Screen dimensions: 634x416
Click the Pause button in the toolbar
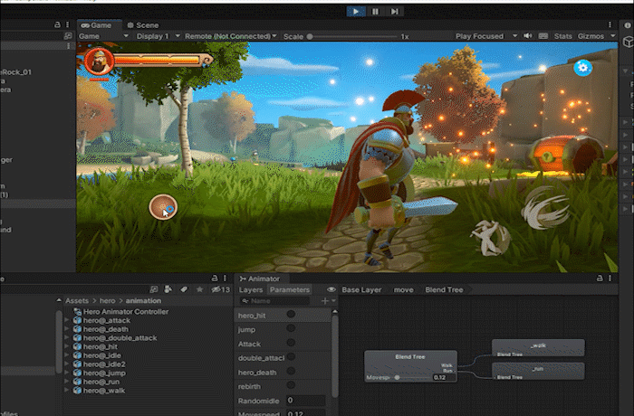(375, 12)
